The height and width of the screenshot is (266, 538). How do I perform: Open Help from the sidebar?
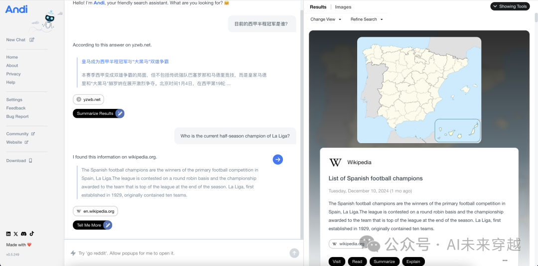[10, 82]
